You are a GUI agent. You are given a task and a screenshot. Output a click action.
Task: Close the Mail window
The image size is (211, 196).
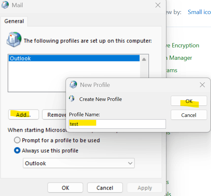point(158,5)
